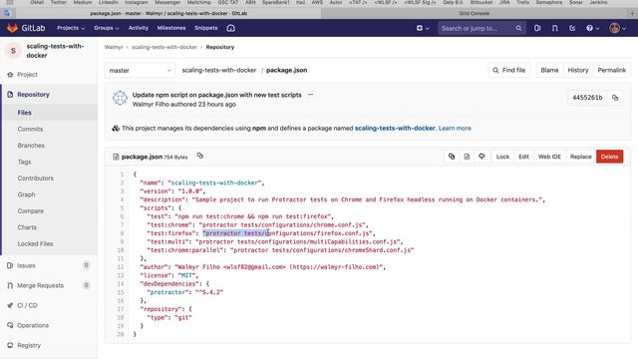Select Tags in repository submenu
The height and width of the screenshot is (359, 638).
[24, 162]
